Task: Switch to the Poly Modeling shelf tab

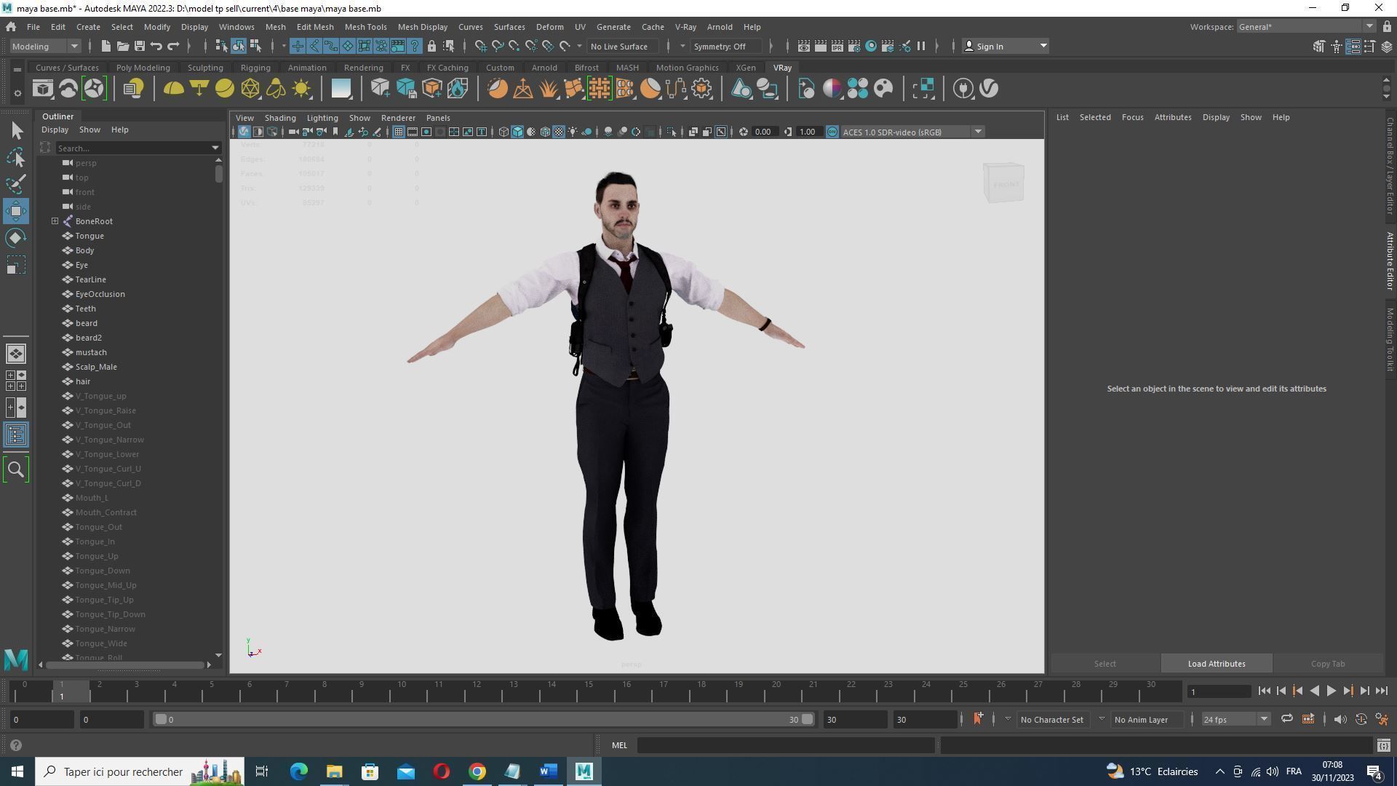Action: [x=143, y=68]
